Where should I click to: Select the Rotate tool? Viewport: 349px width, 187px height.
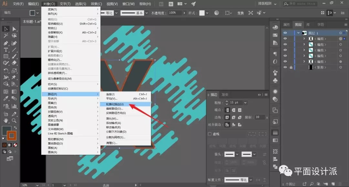6,71
